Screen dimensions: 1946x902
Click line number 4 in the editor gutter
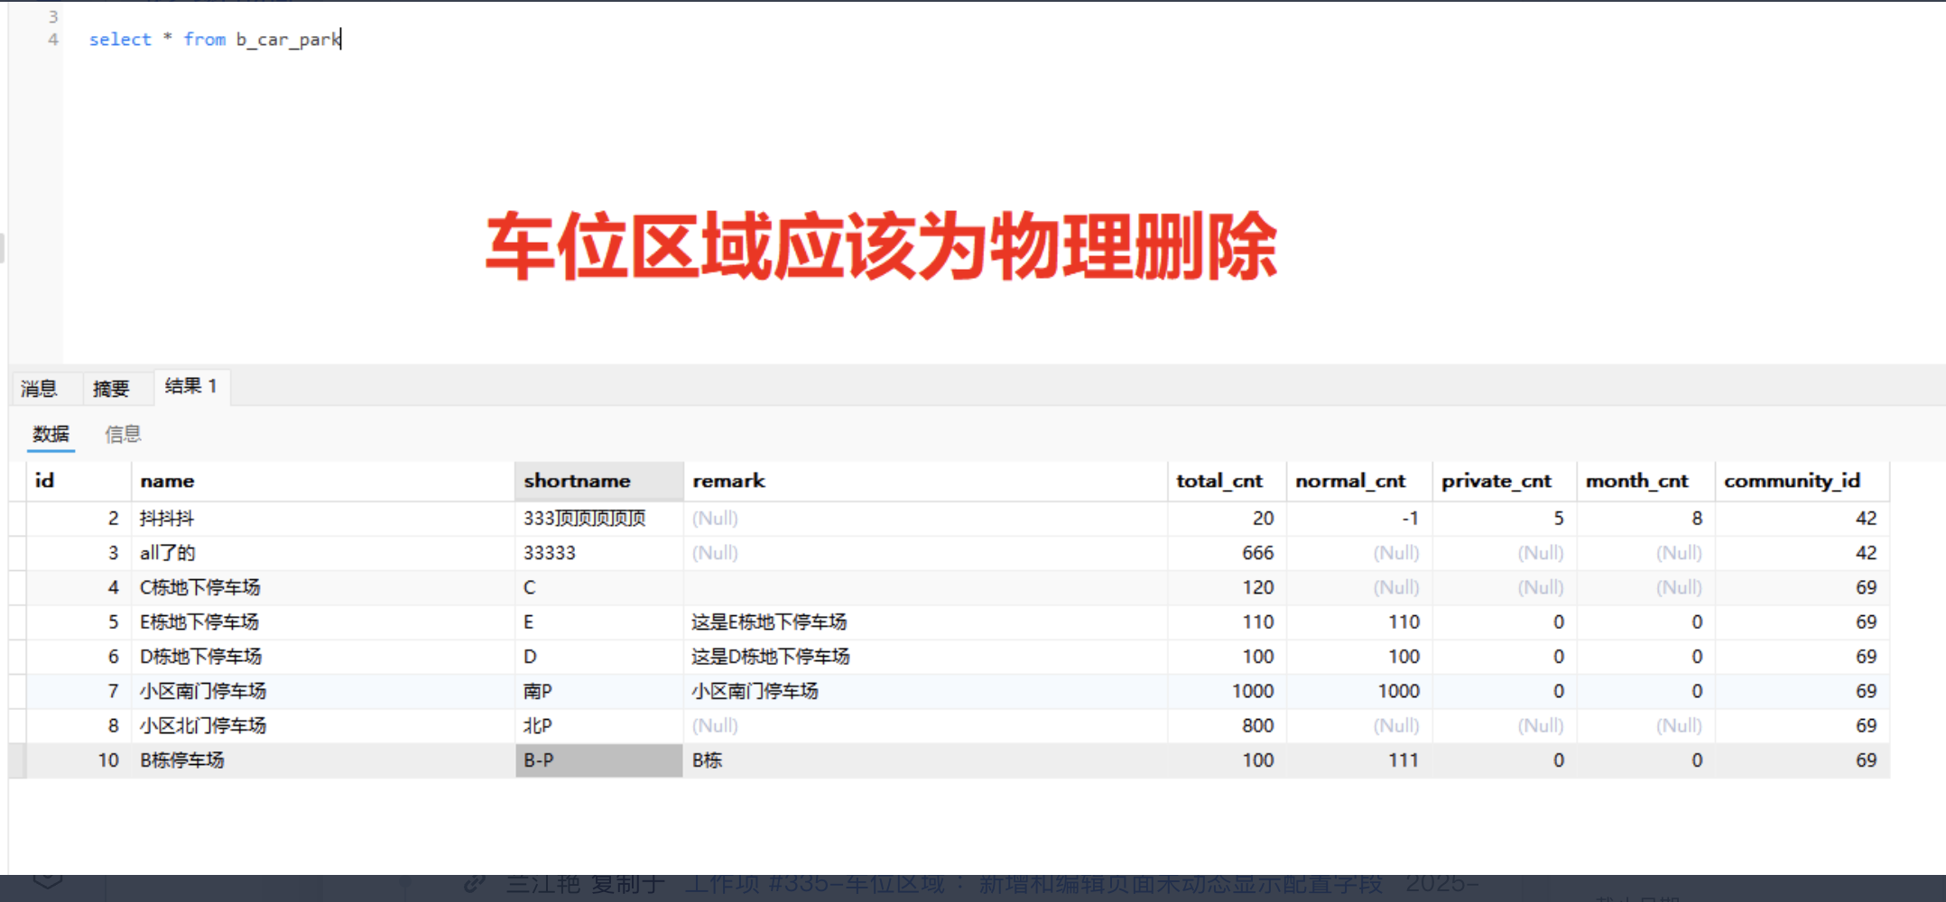(x=52, y=39)
